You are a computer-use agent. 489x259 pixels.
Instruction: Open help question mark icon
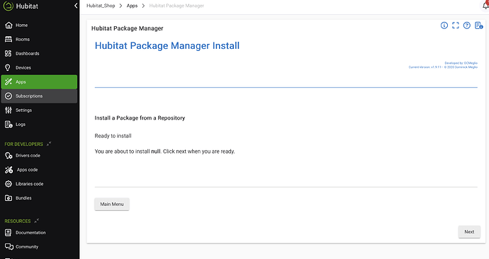(467, 25)
